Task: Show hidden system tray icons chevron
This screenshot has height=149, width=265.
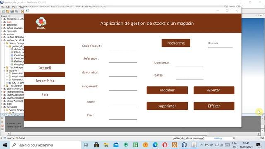Action: click(x=202, y=145)
